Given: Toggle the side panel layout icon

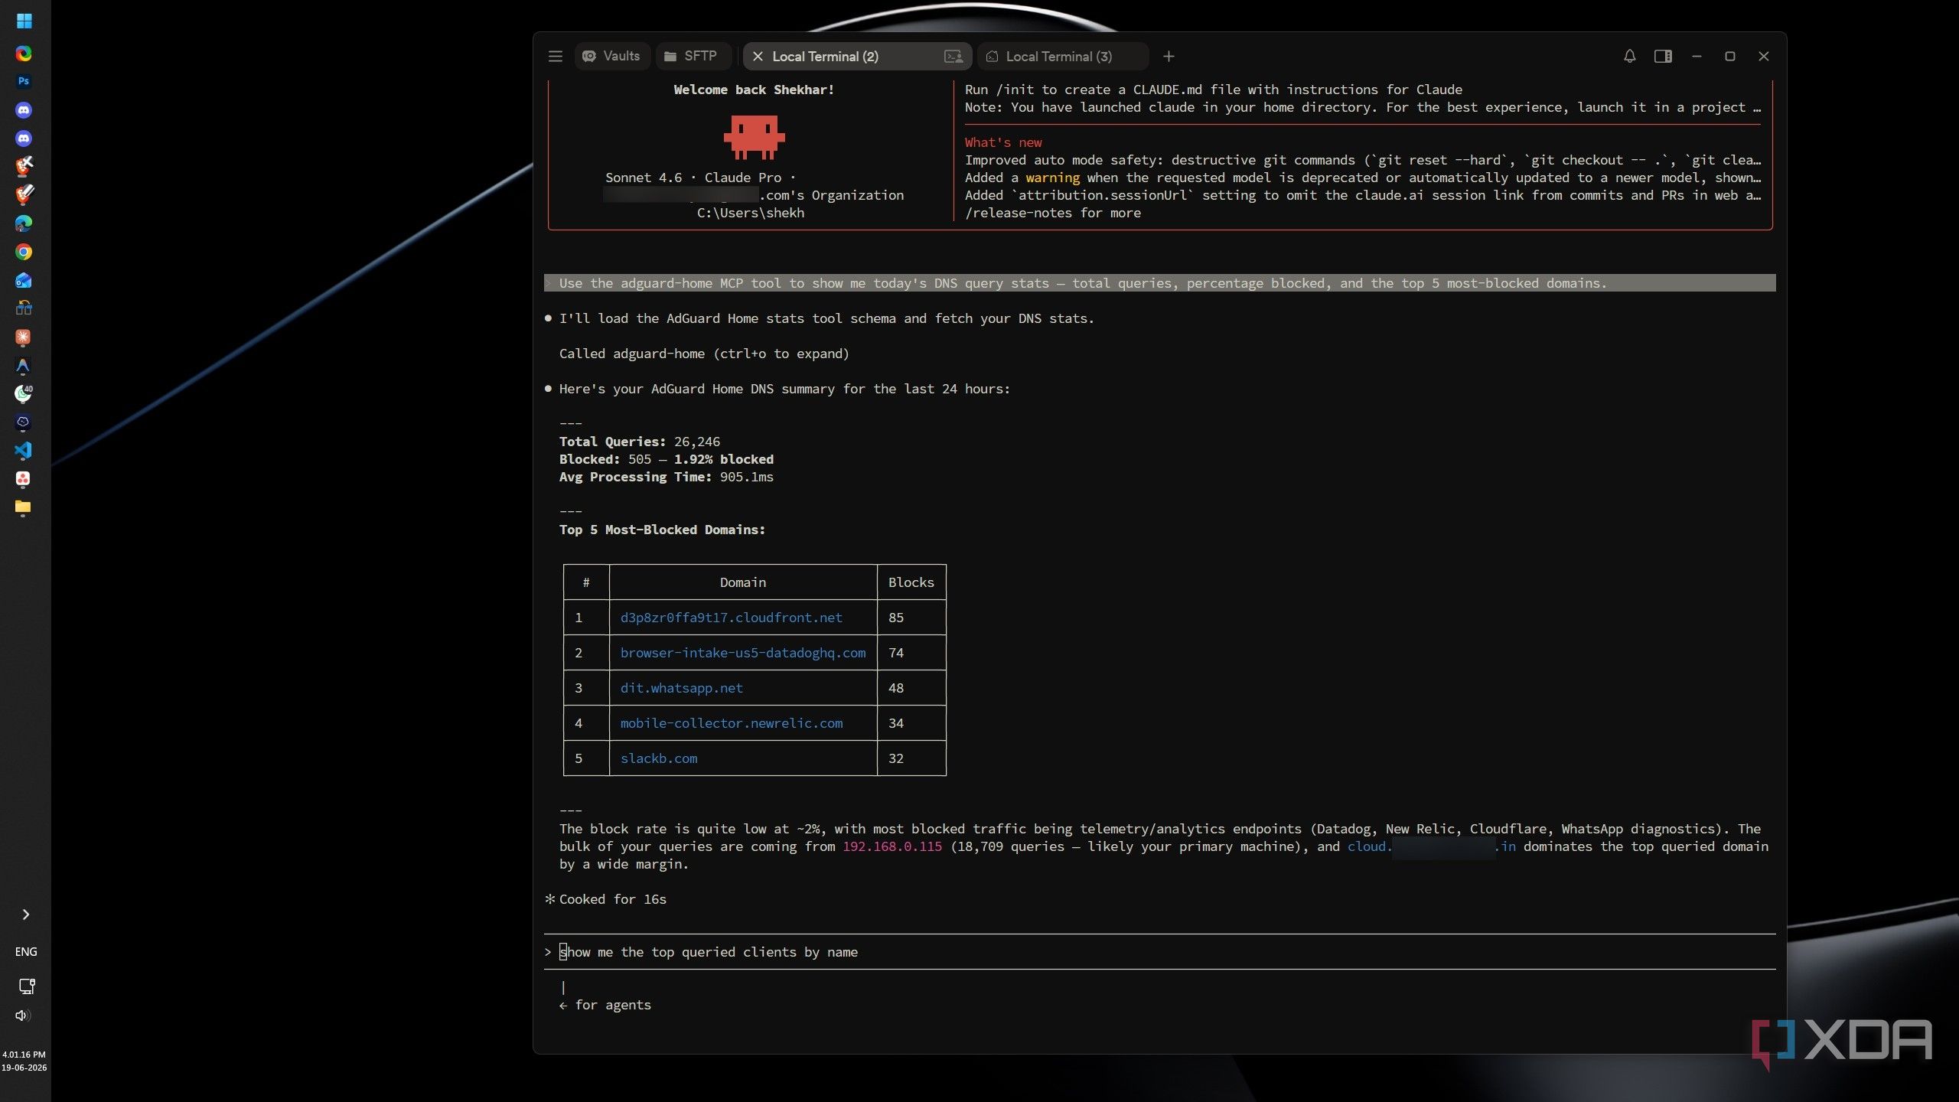Looking at the screenshot, I should pyautogui.click(x=1663, y=56).
